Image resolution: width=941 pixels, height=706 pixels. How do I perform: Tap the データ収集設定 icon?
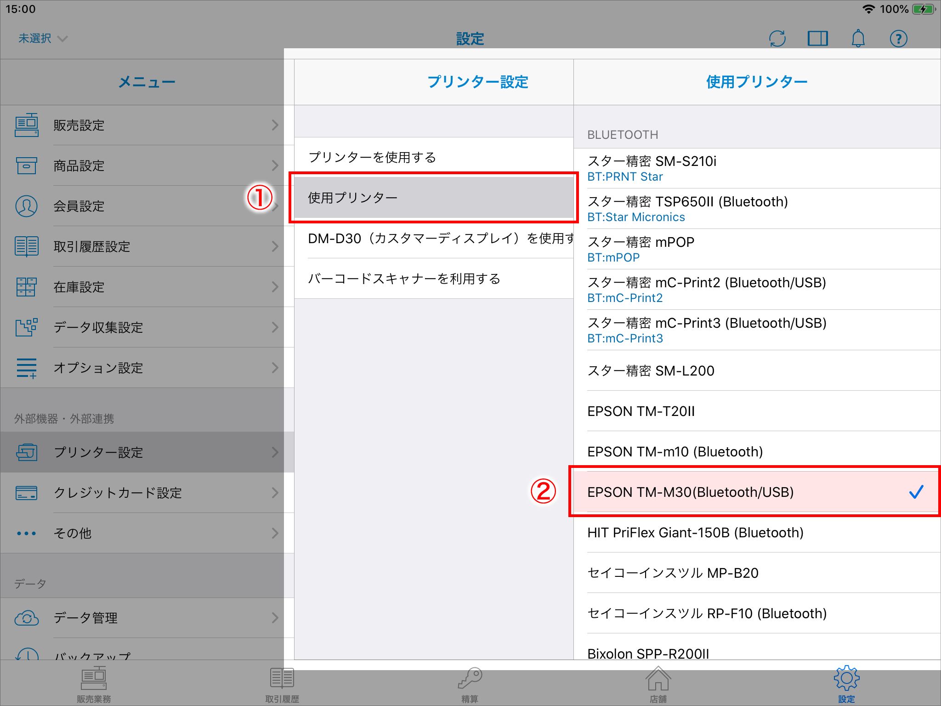coord(27,327)
